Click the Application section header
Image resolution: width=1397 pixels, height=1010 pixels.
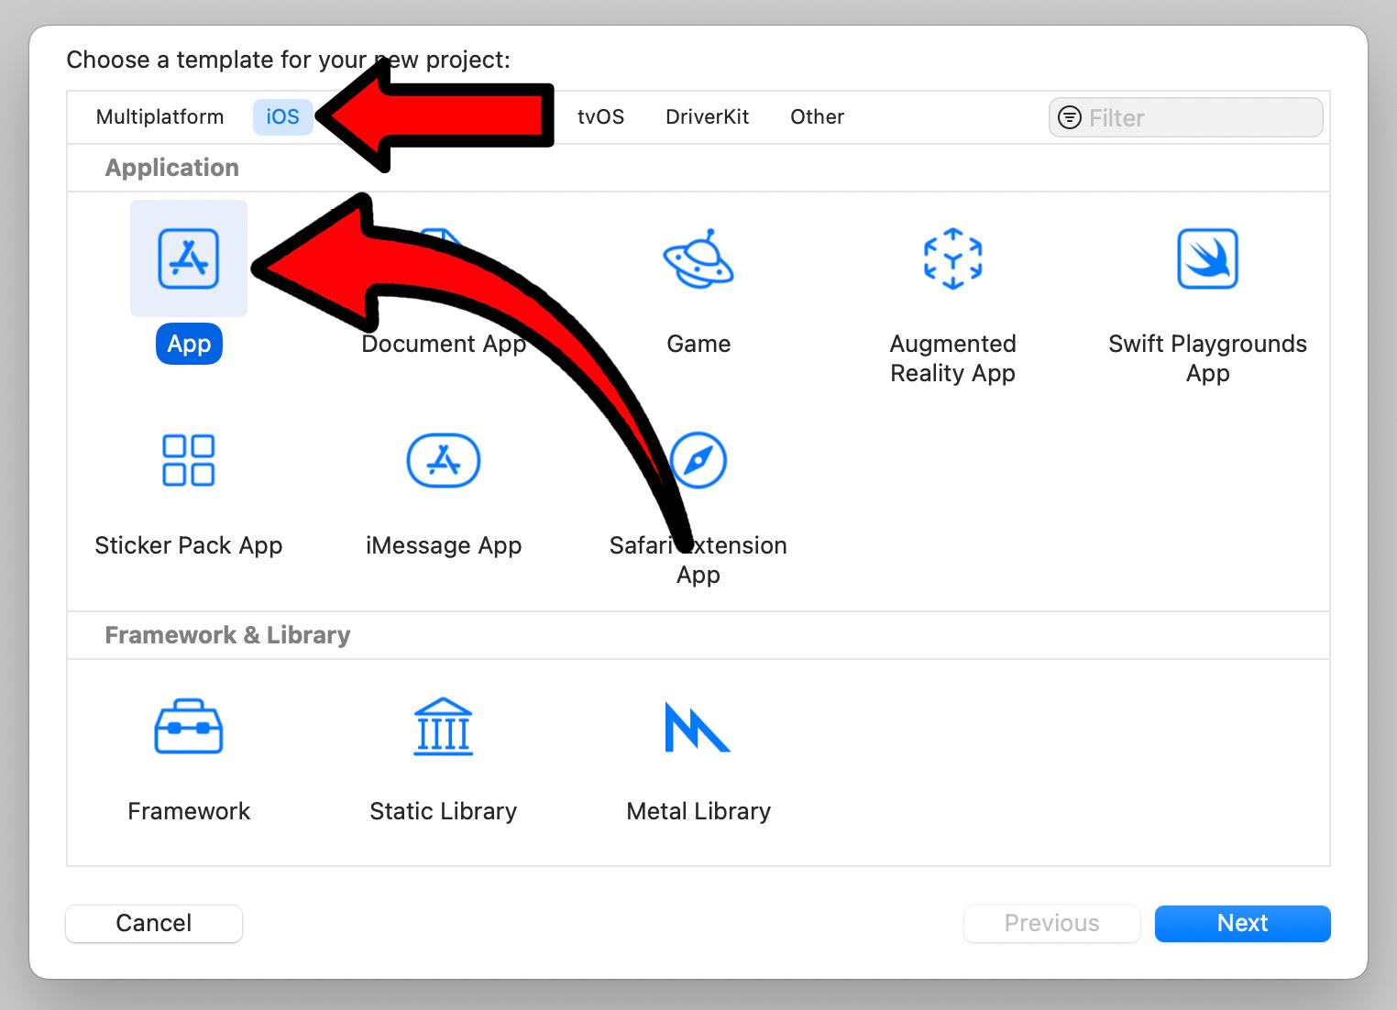[172, 168]
